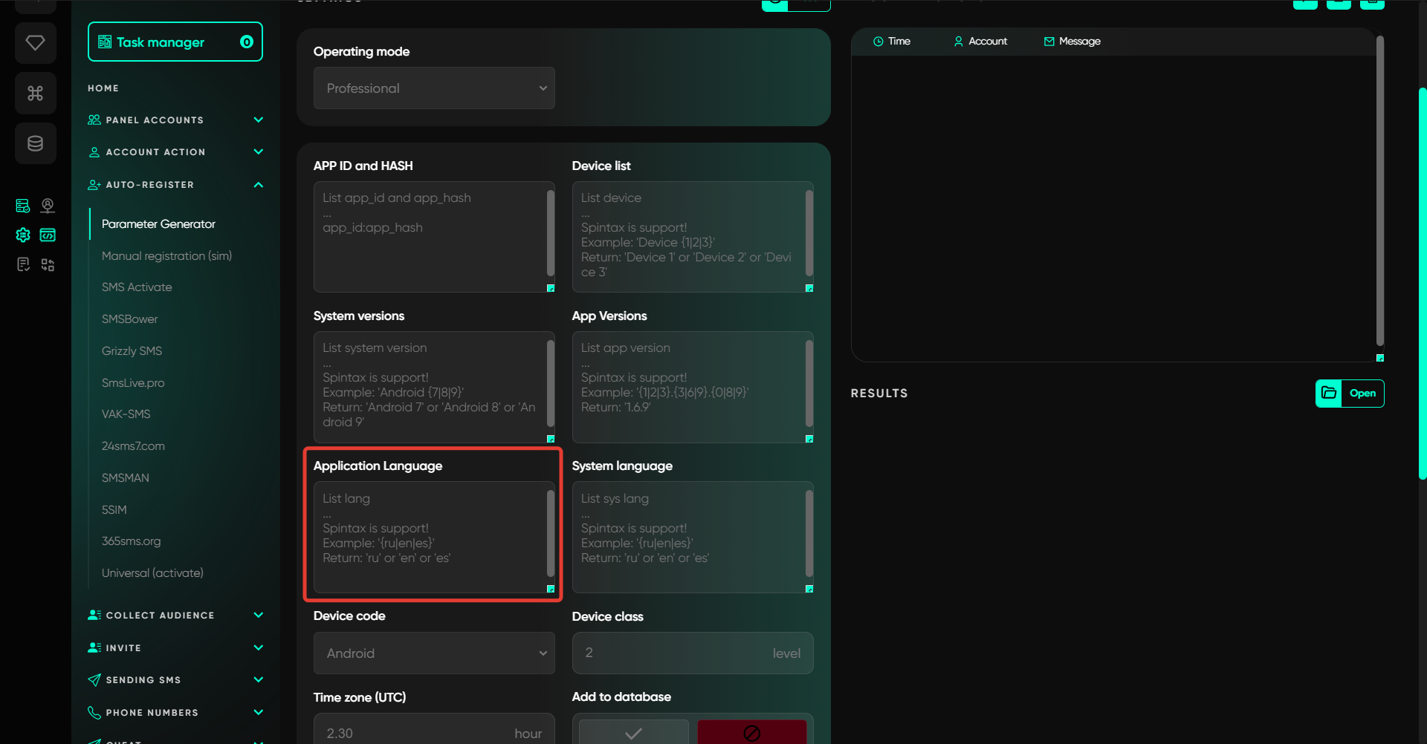This screenshot has height=744, width=1427.
Task: Click the server checkmark icon
Action: click(23, 206)
